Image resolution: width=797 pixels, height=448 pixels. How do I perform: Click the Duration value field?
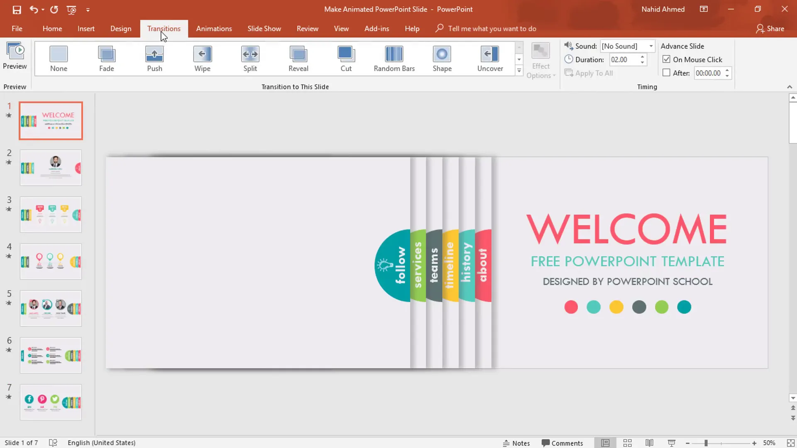pyautogui.click(x=624, y=60)
